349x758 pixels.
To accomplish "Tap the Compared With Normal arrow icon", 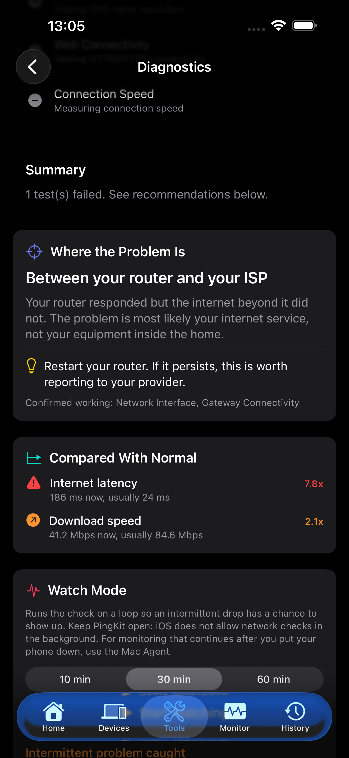I will coord(34,458).
